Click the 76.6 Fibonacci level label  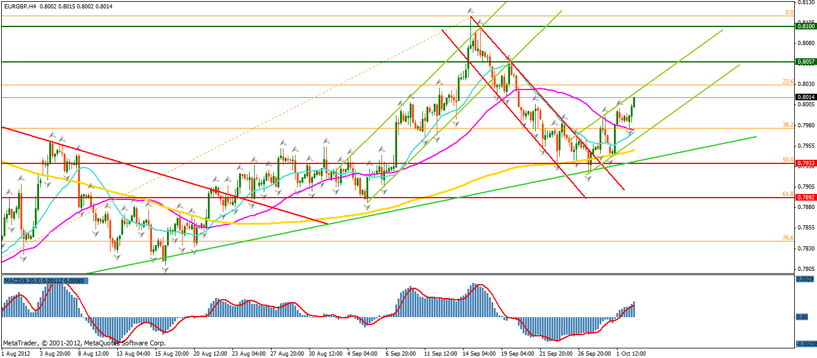(x=788, y=238)
